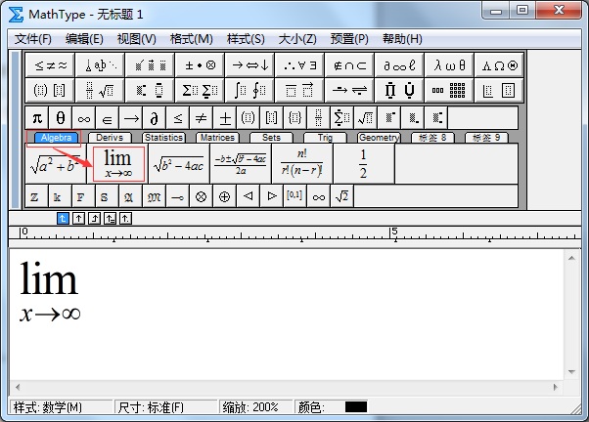
Task: Open the fence templates palette (parentheses, brackets)
Action: [x=50, y=90]
